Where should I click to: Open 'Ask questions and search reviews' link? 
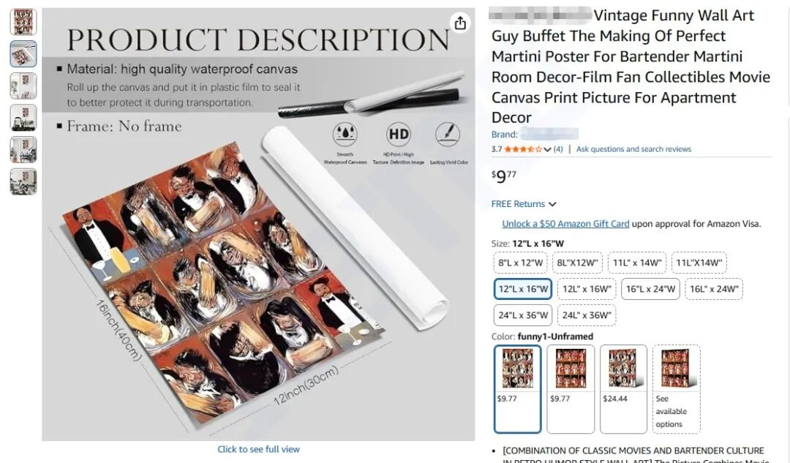[633, 149]
